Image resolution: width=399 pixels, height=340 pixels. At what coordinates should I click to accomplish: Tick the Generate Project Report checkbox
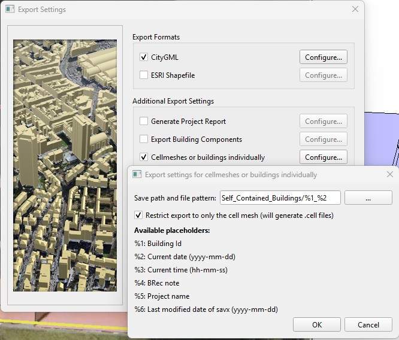pyautogui.click(x=144, y=121)
